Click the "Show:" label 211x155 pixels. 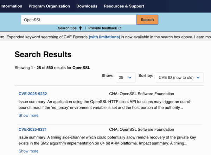click(x=107, y=76)
